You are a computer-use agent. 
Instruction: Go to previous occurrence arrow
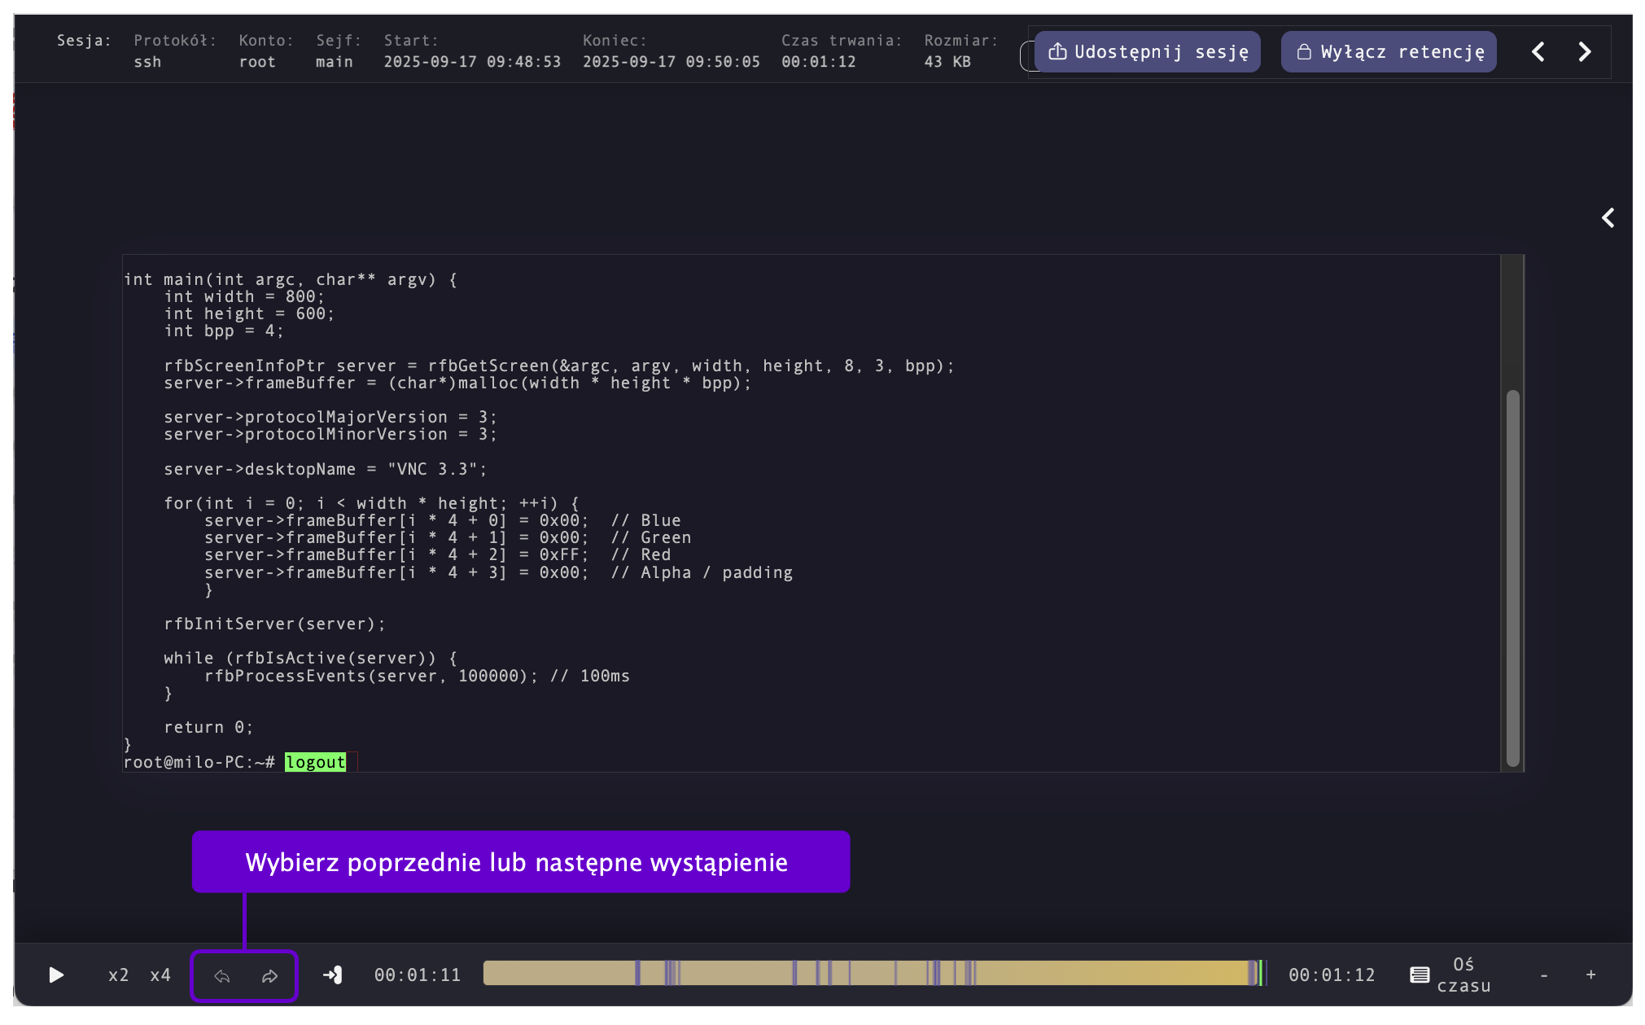coord(221,975)
